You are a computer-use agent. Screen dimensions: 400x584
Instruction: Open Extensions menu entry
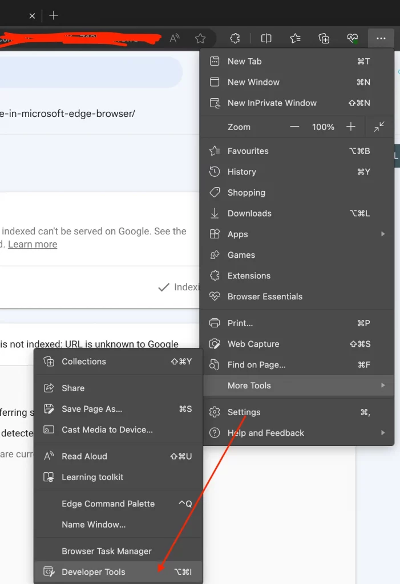pos(297,276)
